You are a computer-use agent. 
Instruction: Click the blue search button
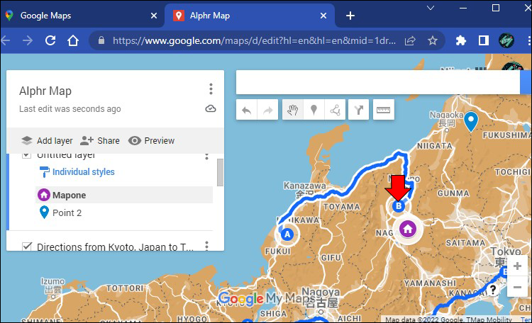pyautogui.click(x=526, y=82)
